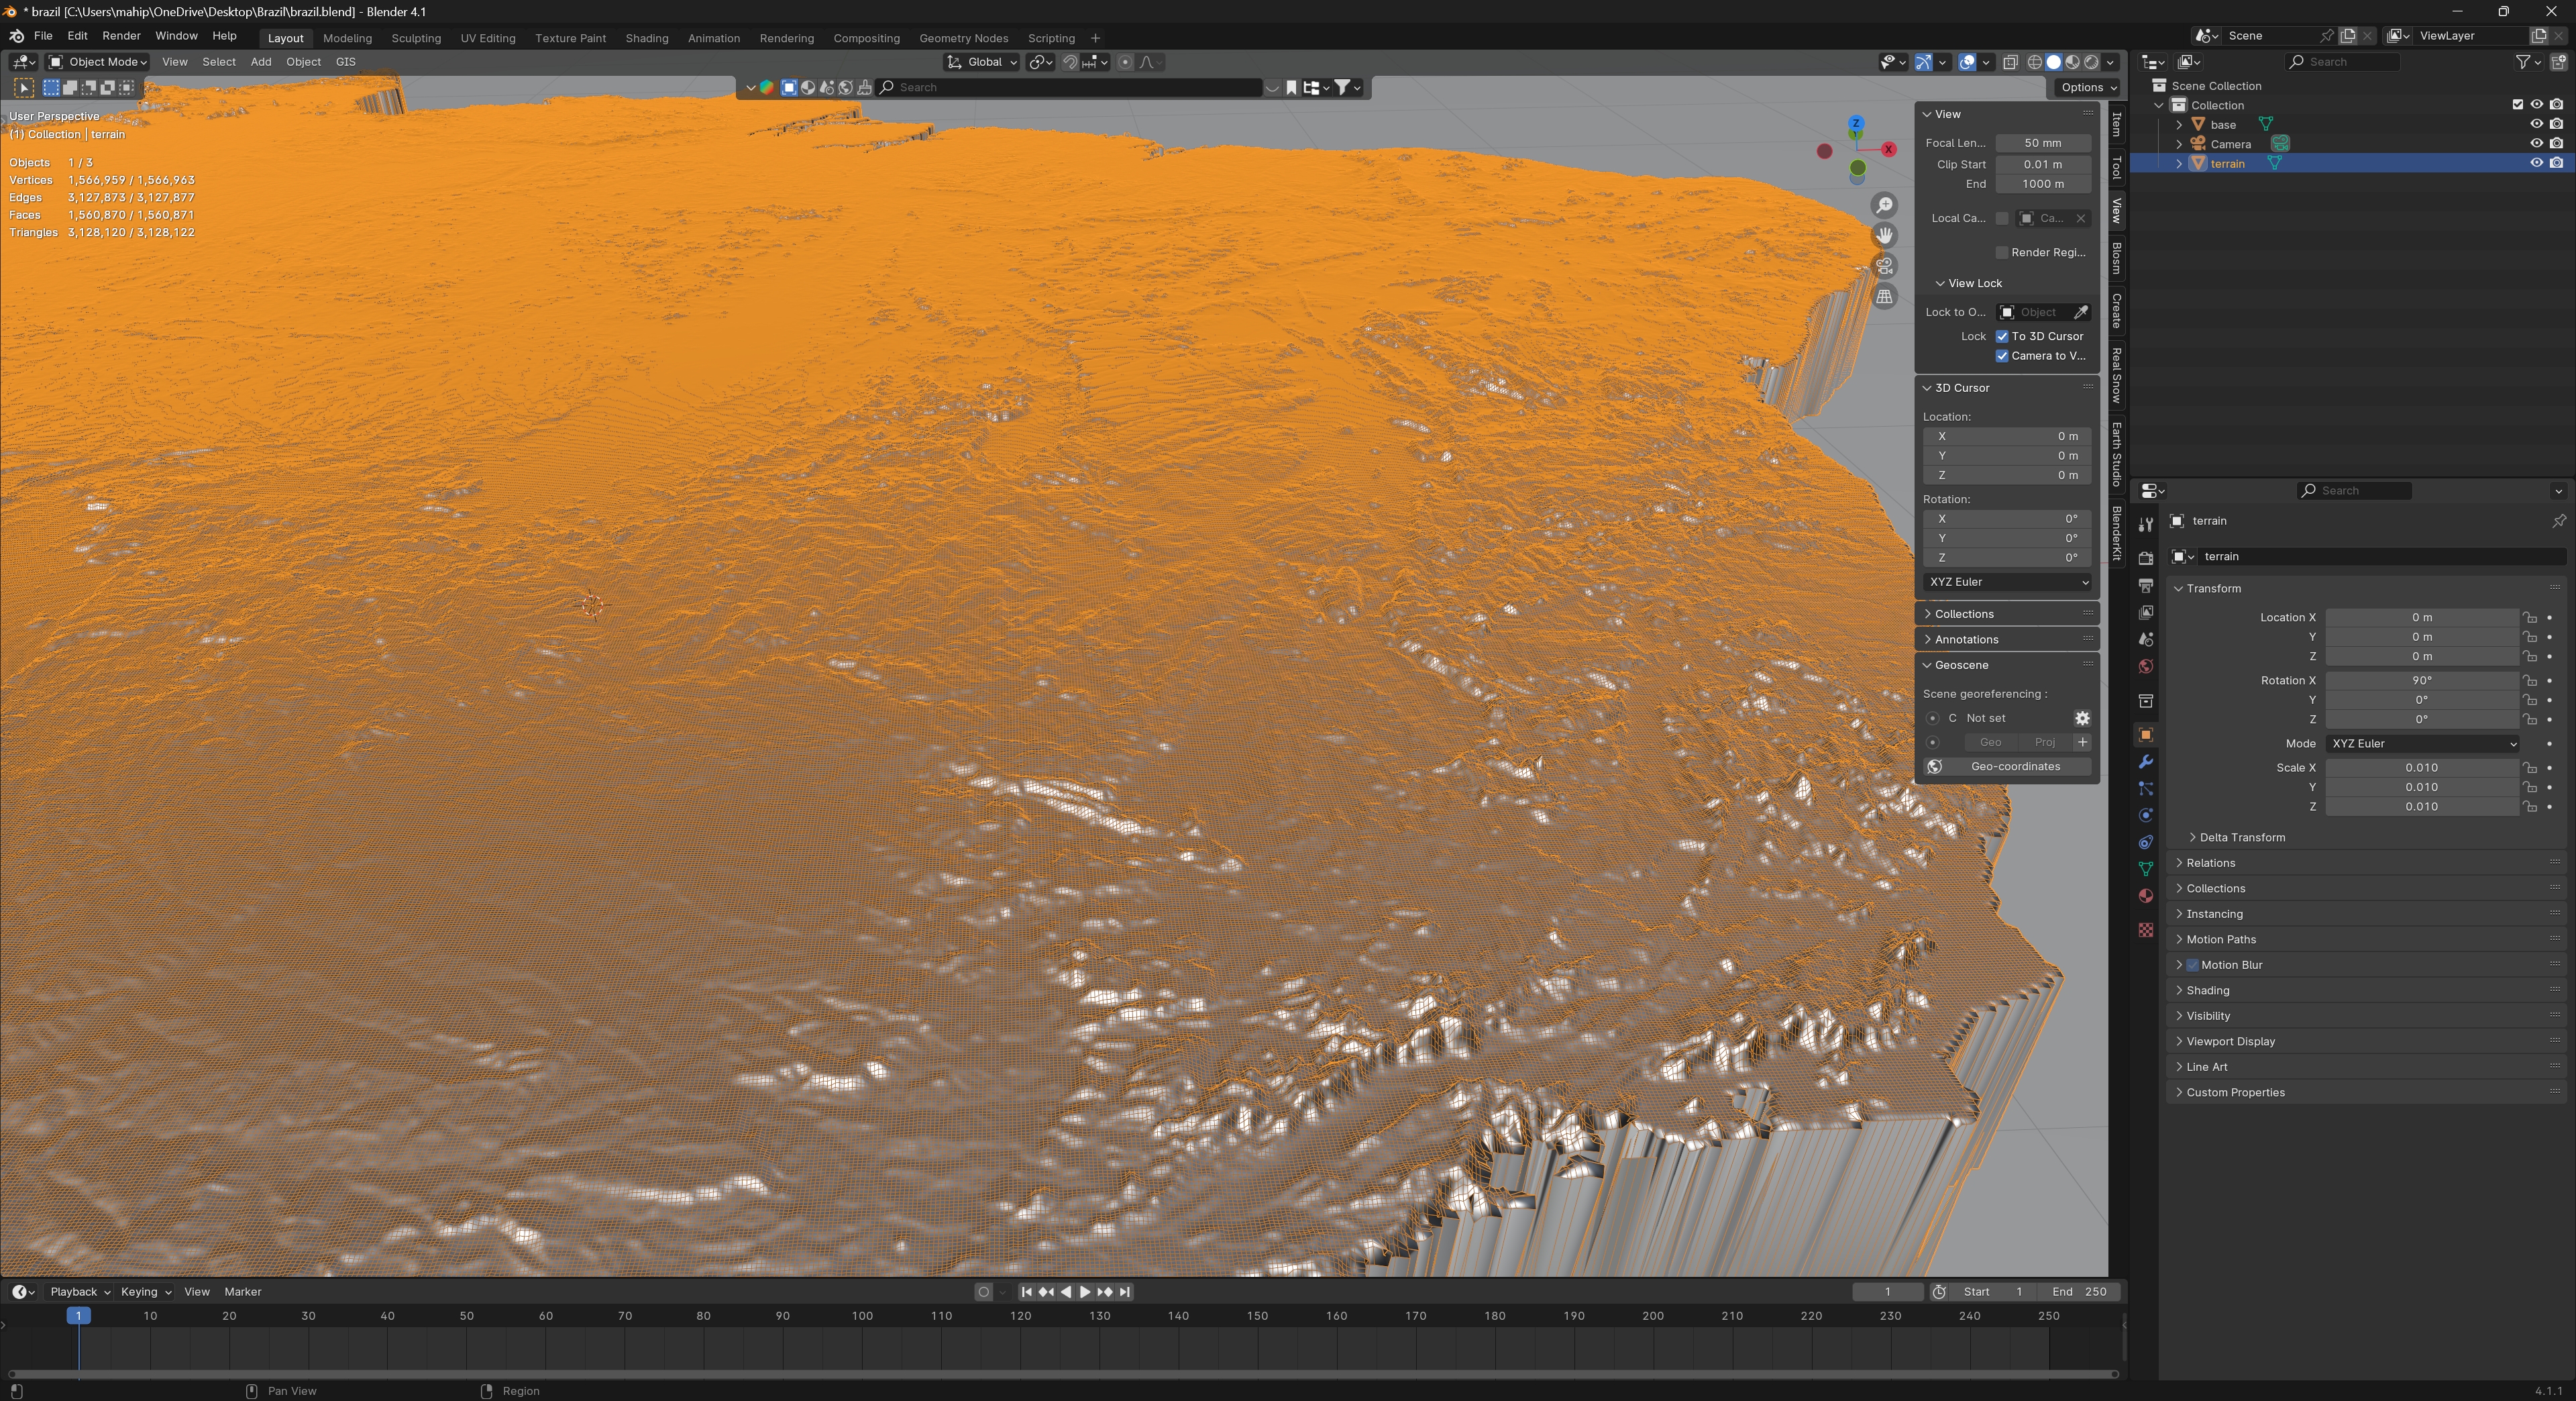
Task: Open the Modifiers properties tab (wrench icon)
Action: click(x=2145, y=762)
